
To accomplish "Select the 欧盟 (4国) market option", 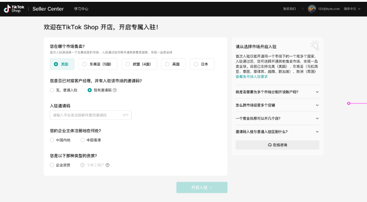I will (139, 64).
